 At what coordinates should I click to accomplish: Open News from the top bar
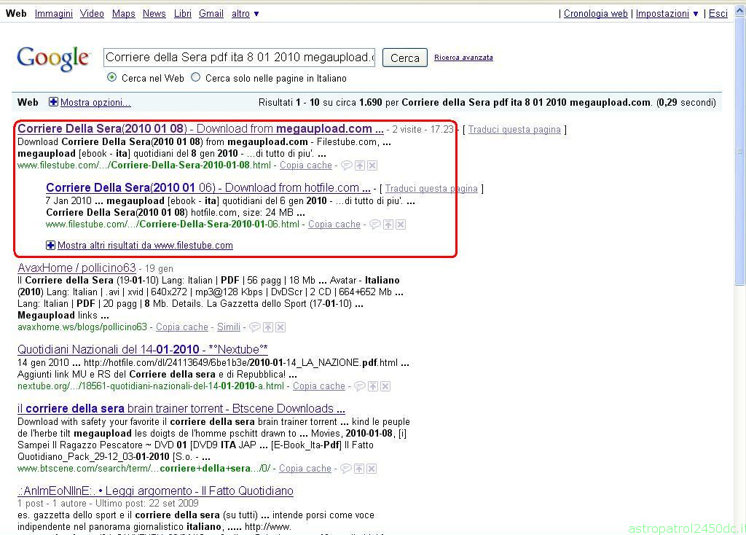coord(154,13)
